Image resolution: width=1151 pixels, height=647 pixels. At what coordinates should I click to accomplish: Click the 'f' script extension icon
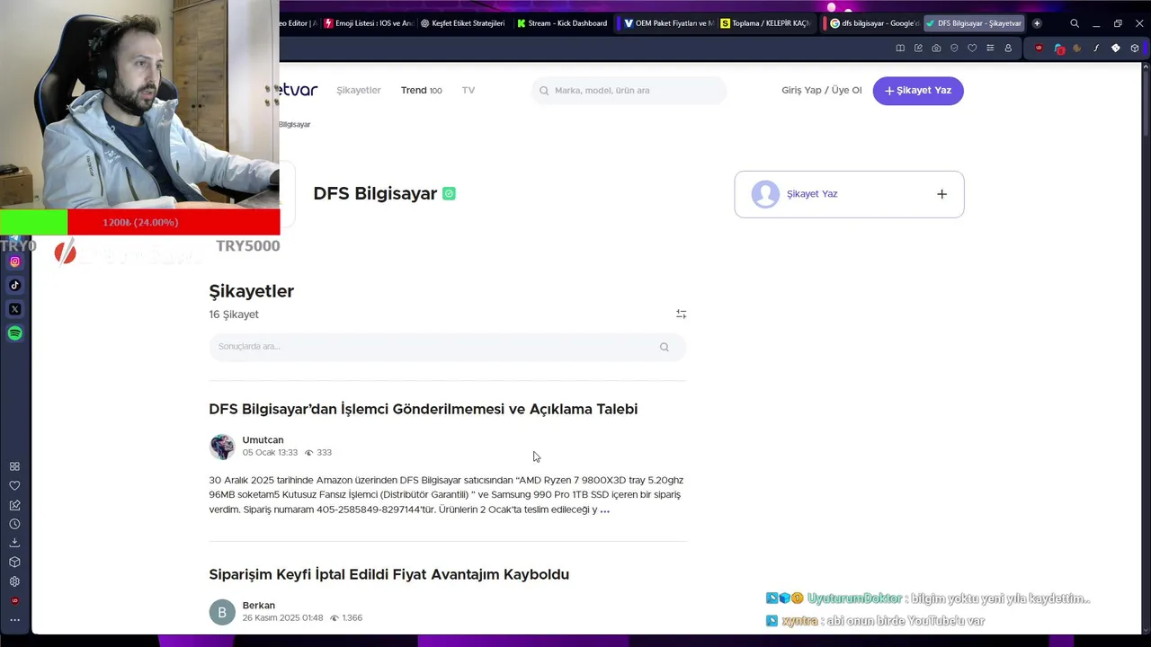(1096, 48)
